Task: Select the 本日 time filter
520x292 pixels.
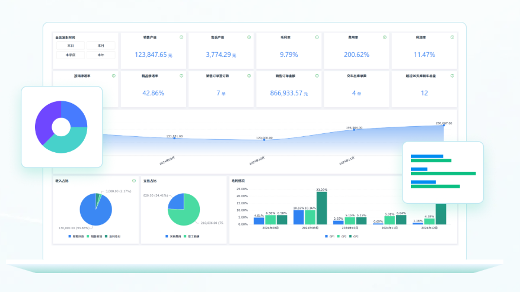Action: [x=71, y=46]
